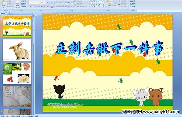Close the slide thumbnail pane
Screen dimensions: 182x117
[33, 13]
